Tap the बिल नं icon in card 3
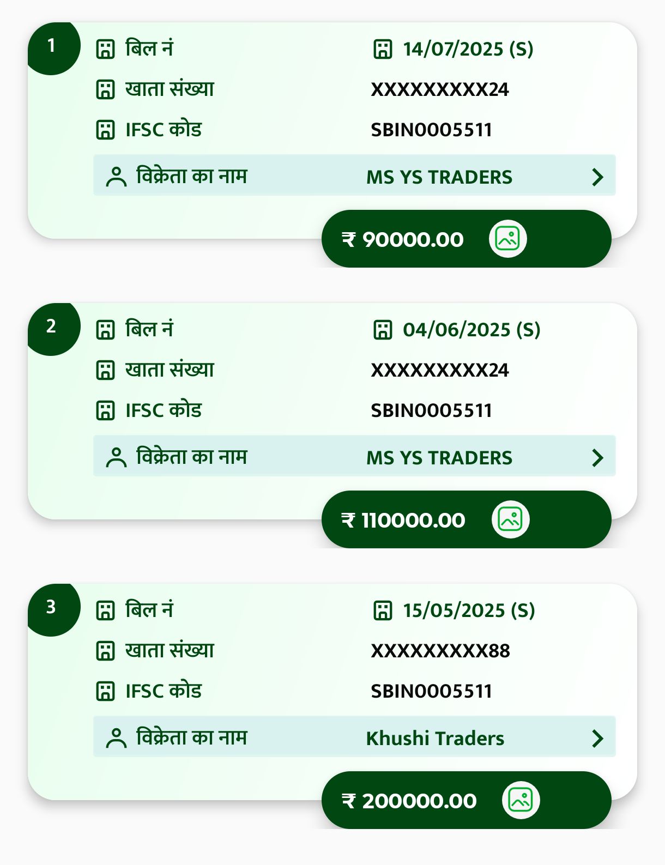This screenshot has height=865, width=665. pyautogui.click(x=105, y=610)
